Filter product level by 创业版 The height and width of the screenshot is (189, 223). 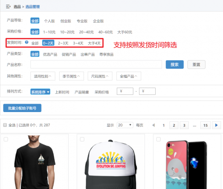[66, 21]
